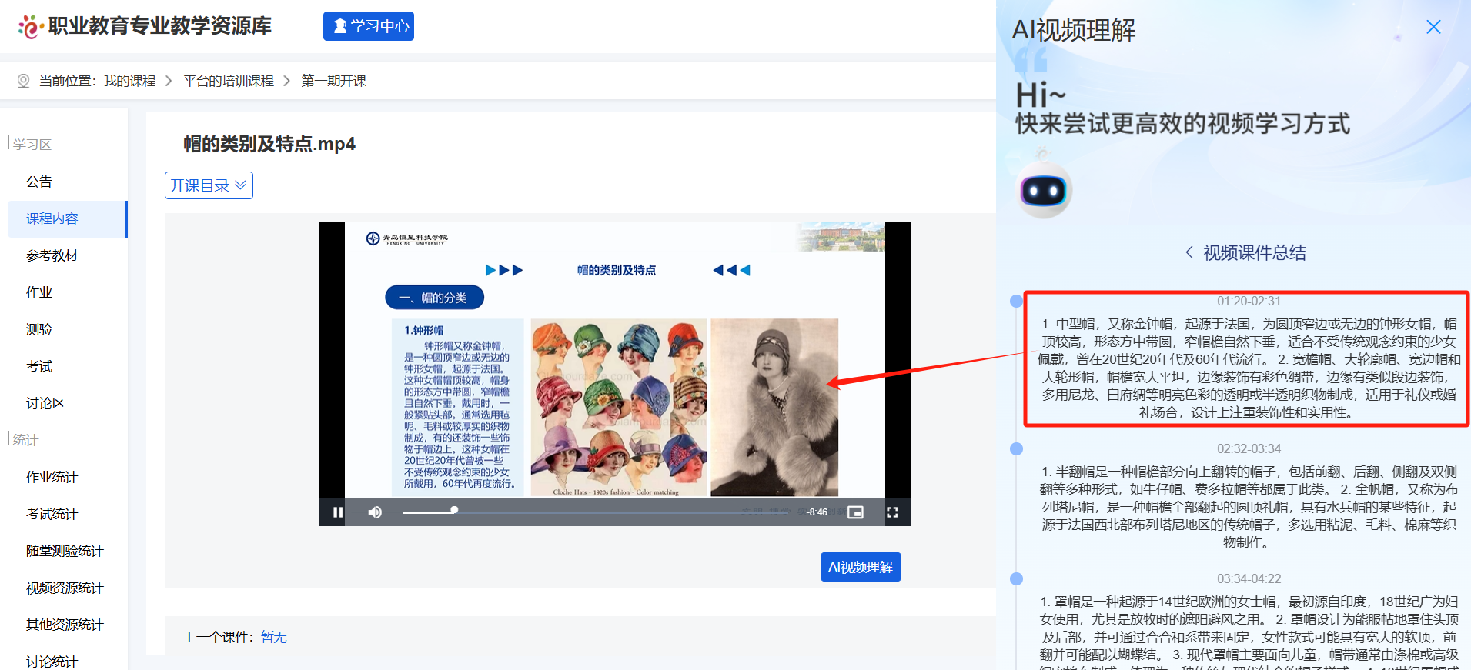This screenshot has height=670, width=1471.
Task: Jump to the 03:34-04:22 timeline marker
Action: coord(1016,578)
